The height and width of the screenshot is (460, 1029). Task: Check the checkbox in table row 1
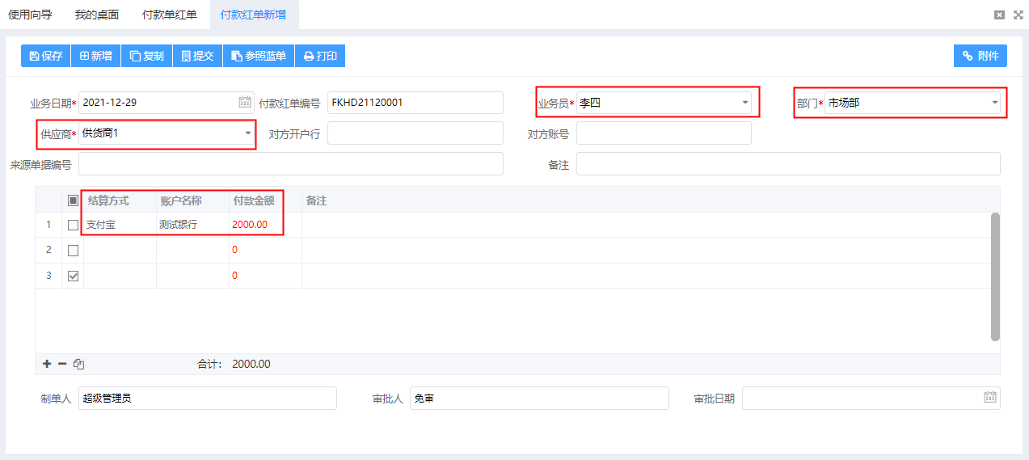click(73, 225)
